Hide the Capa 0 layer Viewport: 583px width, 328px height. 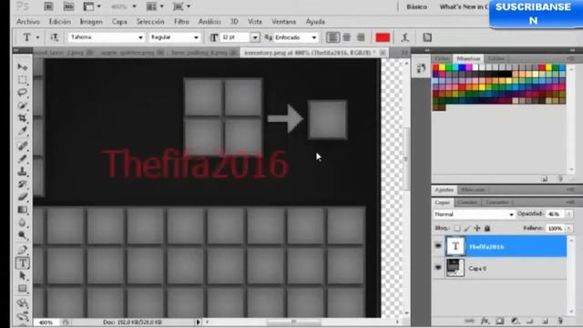(x=438, y=268)
